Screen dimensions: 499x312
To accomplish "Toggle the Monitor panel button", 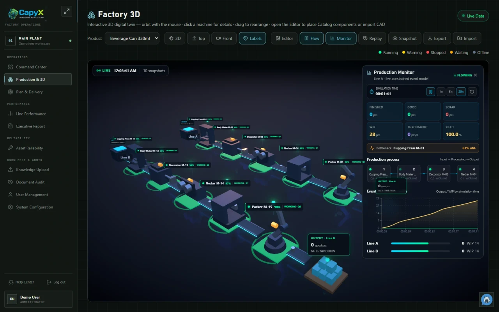I will [x=341, y=38].
